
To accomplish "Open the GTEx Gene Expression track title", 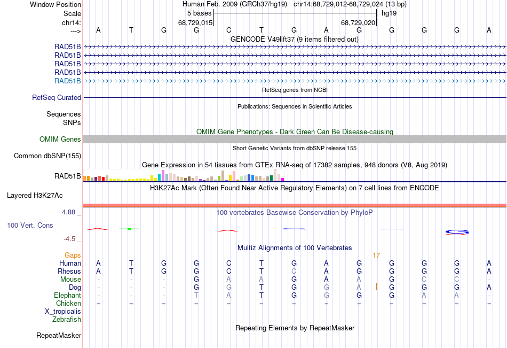I will [x=295, y=165].
